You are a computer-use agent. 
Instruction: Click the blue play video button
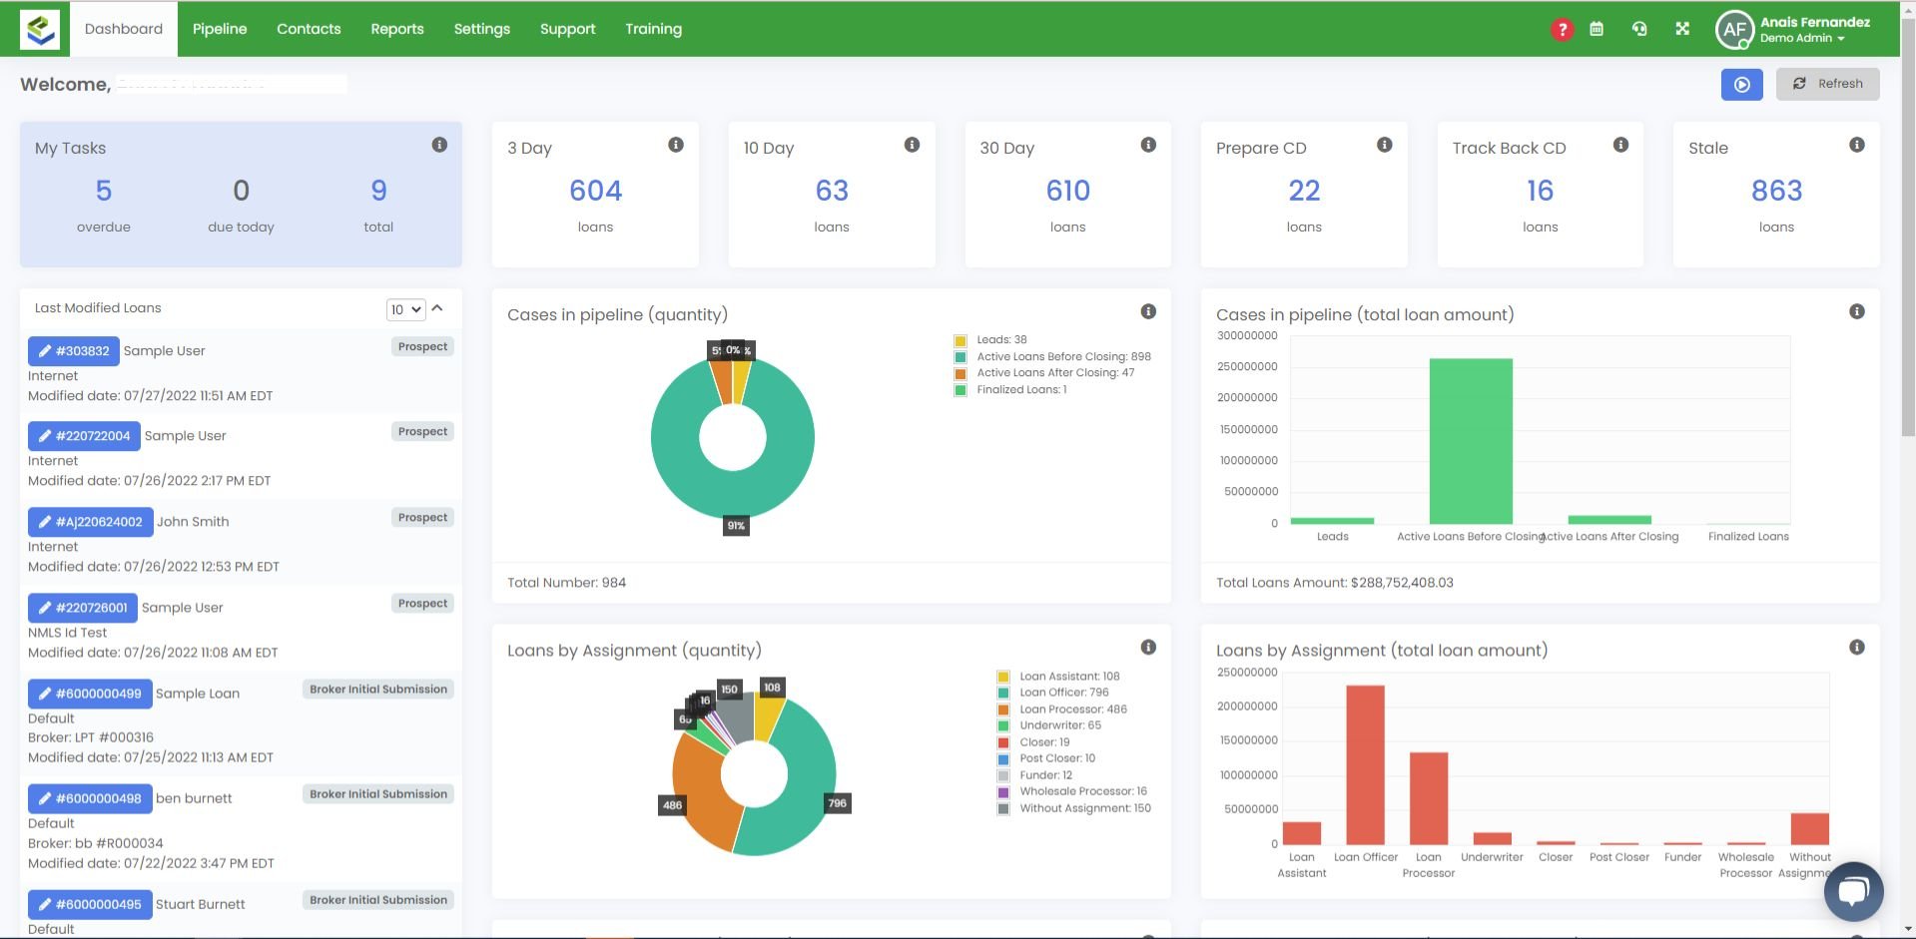(x=1741, y=85)
